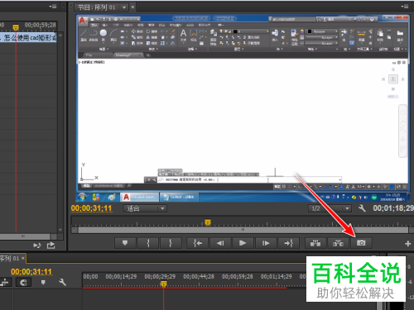414x310 pixels.
Task: Click the scroll down arrow in left panel
Action: tap(60, 230)
